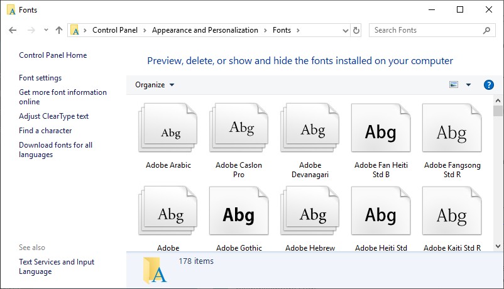This screenshot has width=504, height=289.
Task: Open Control Panel Home link
Action: click(x=53, y=55)
